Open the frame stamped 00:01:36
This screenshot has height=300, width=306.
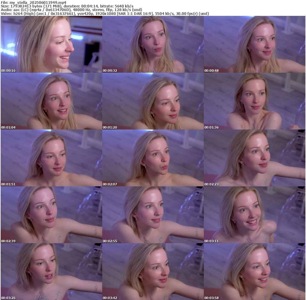click(255, 101)
